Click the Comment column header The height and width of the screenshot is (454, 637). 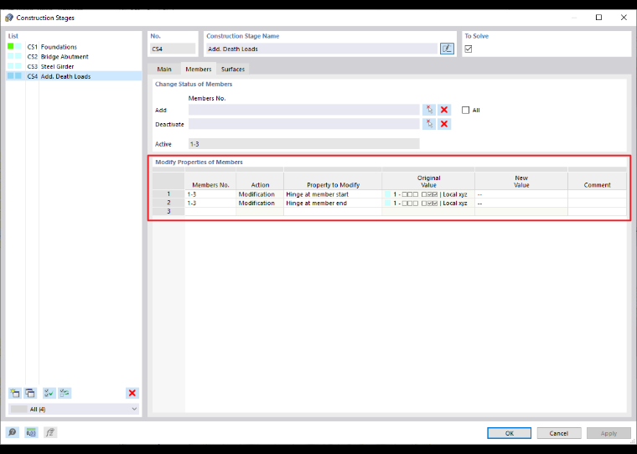(x=597, y=181)
